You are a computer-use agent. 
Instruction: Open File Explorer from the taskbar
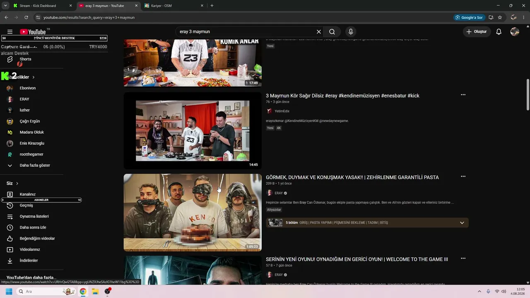click(x=95, y=291)
